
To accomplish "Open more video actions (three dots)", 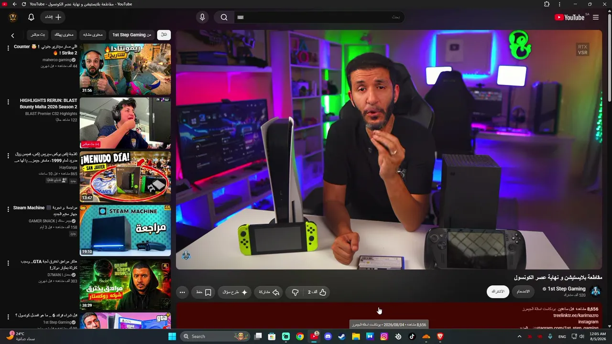I will coord(182,292).
